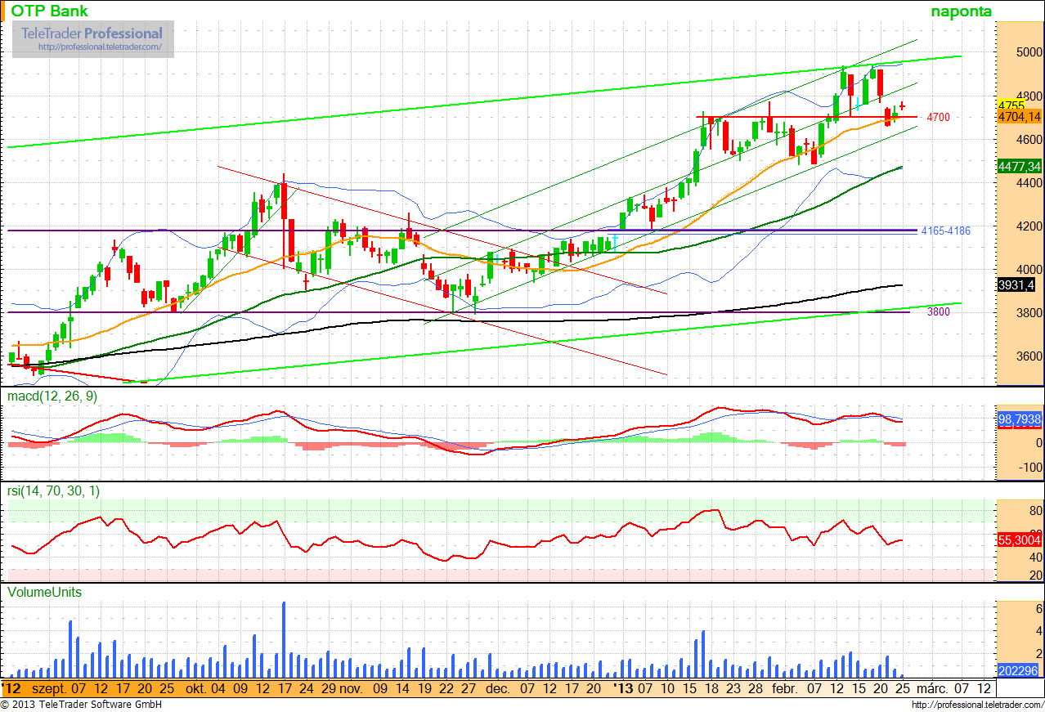Click the "© 2013 TeleTrader Software GmbH" copyright text
Image resolution: width=1045 pixels, height=712 pixels.
[82, 705]
